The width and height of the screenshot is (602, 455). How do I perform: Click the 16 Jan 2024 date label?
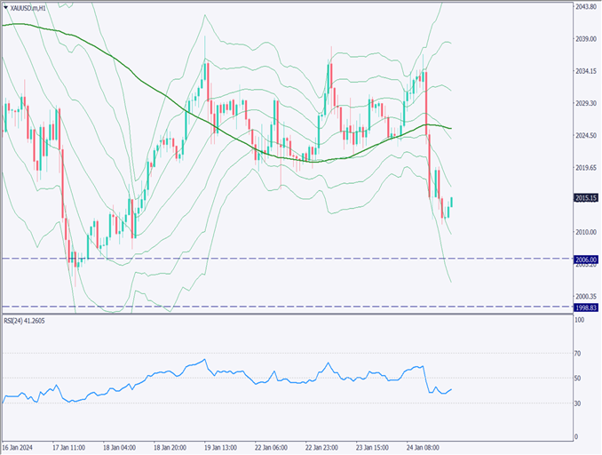coord(18,448)
